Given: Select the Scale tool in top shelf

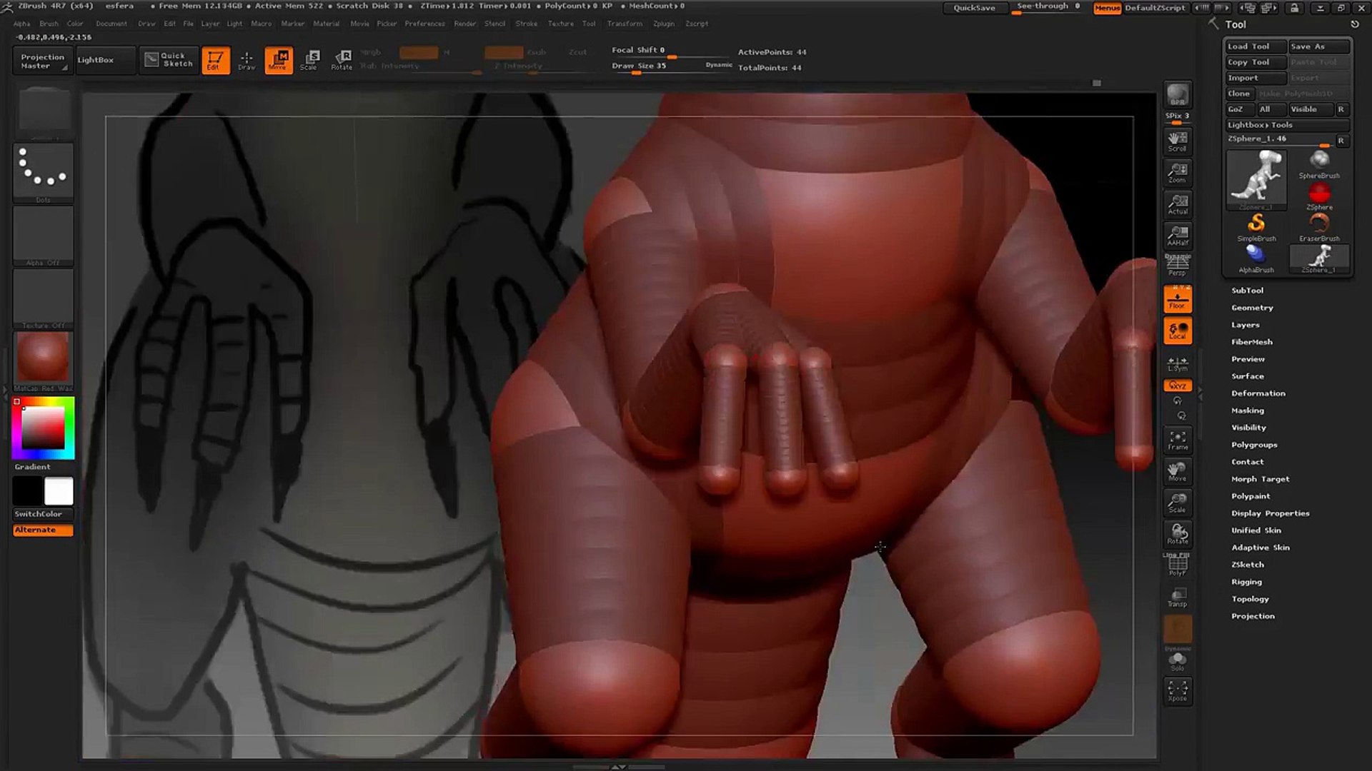Looking at the screenshot, I should click(x=309, y=60).
